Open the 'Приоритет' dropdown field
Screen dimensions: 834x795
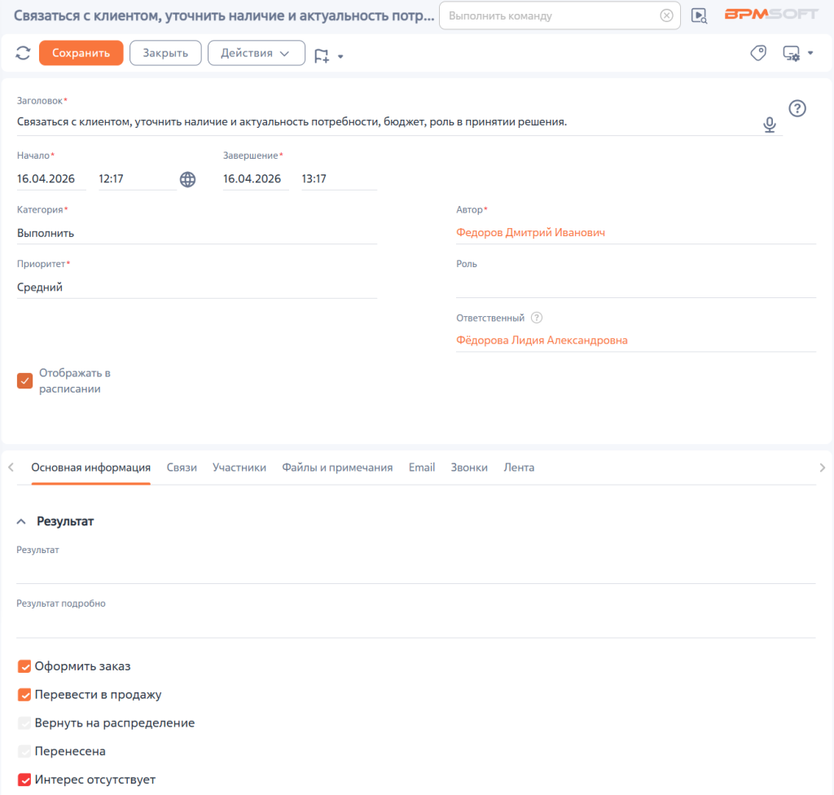(x=197, y=288)
